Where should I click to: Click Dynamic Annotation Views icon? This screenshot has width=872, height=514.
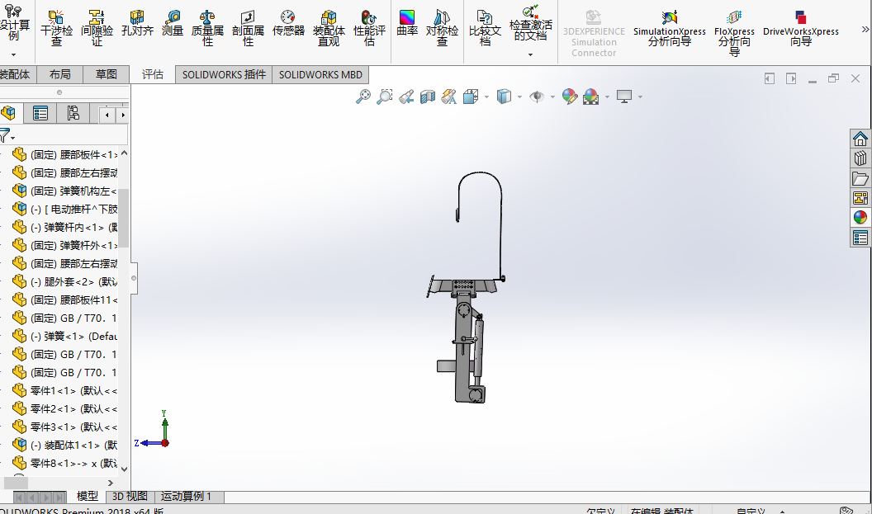pyautogui.click(x=448, y=97)
